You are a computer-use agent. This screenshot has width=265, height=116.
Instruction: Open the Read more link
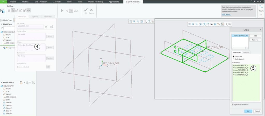click(226, 14)
